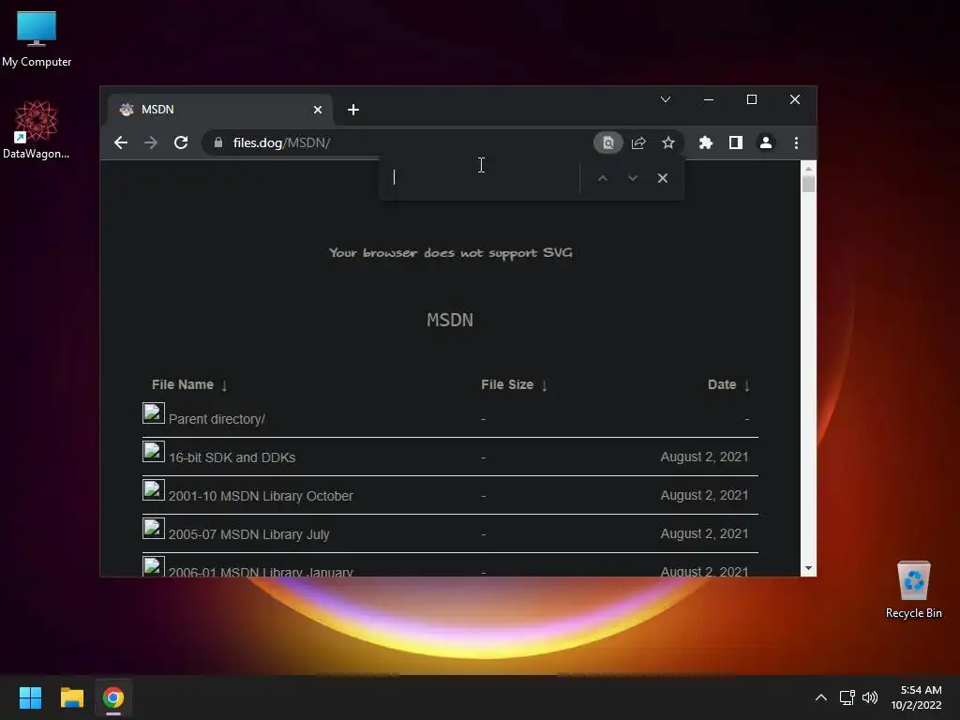Sort the list by Date

tap(728, 384)
